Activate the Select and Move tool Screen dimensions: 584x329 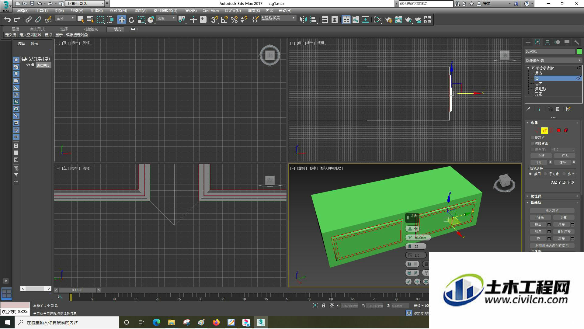(122, 20)
